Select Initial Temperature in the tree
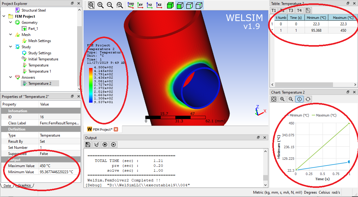358x197 pixels. (43, 59)
